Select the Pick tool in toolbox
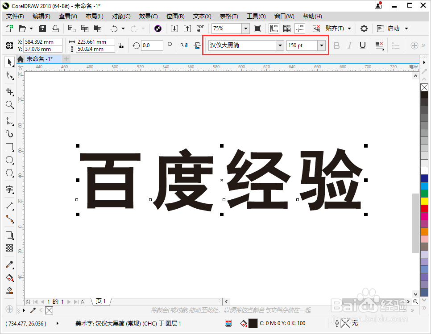 pos(9,62)
